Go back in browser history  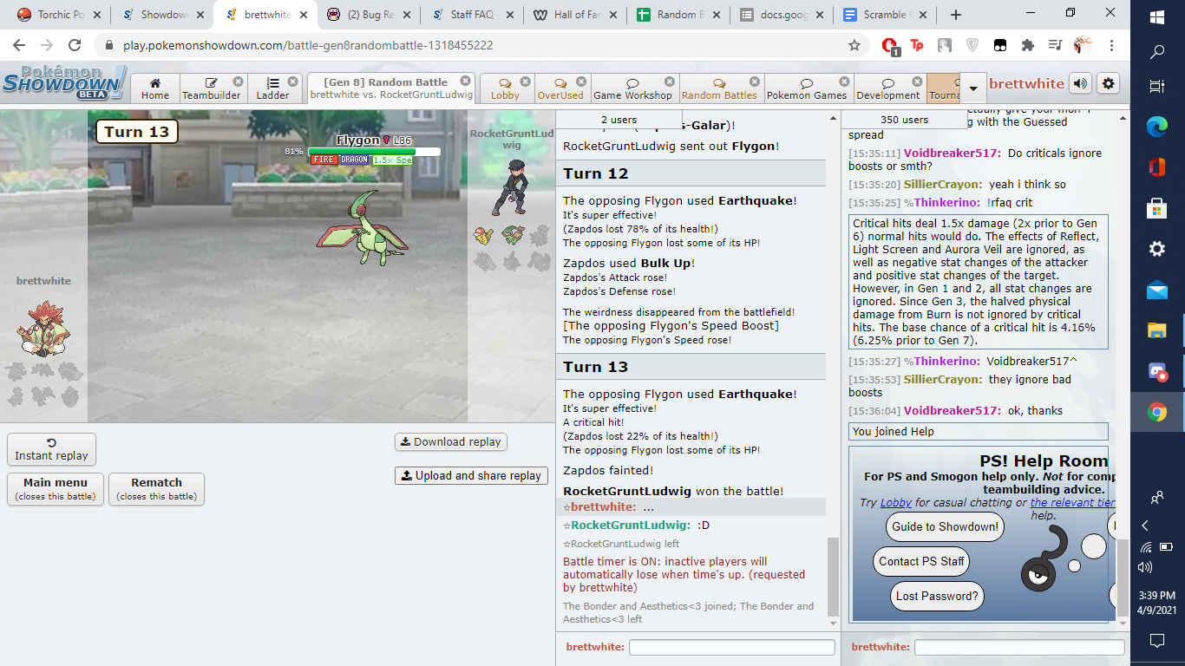(x=19, y=45)
